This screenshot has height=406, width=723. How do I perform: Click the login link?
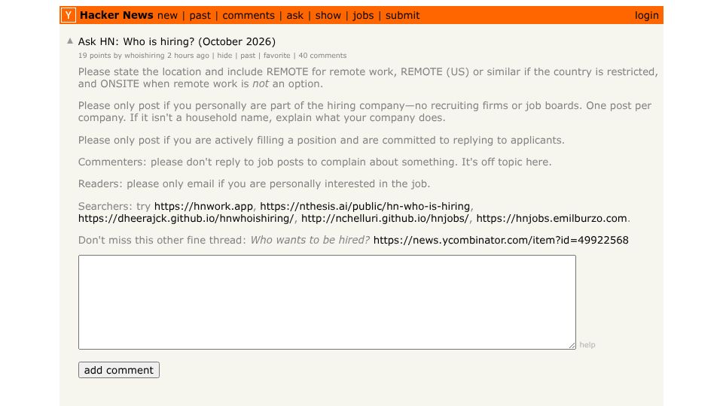click(646, 15)
